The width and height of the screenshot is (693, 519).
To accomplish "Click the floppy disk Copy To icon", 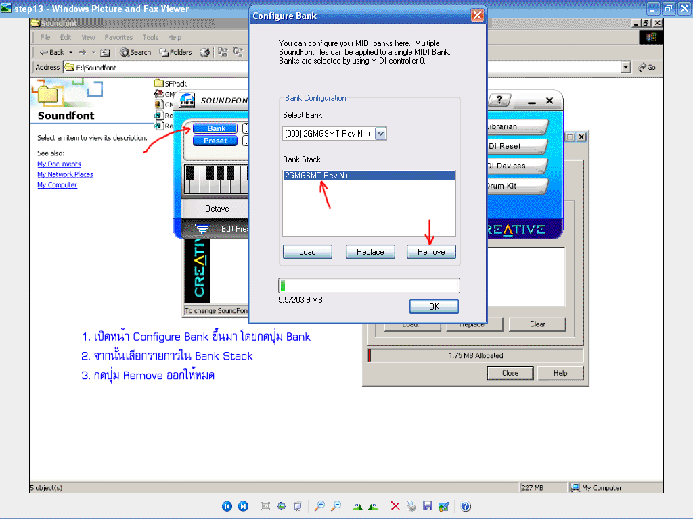I will pos(428,506).
